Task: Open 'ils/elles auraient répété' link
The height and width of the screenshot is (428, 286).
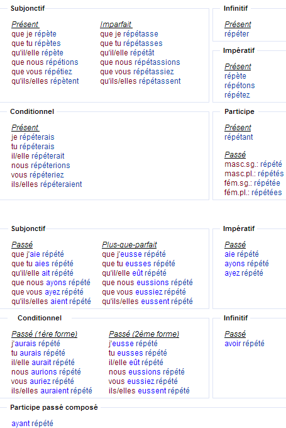Action: [x=52, y=391]
